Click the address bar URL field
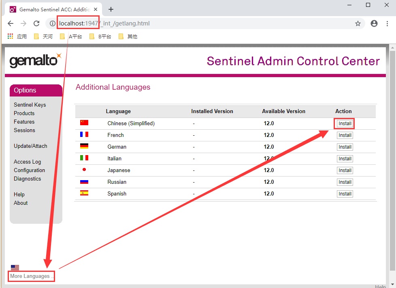This screenshot has height=288, width=396. [x=202, y=23]
